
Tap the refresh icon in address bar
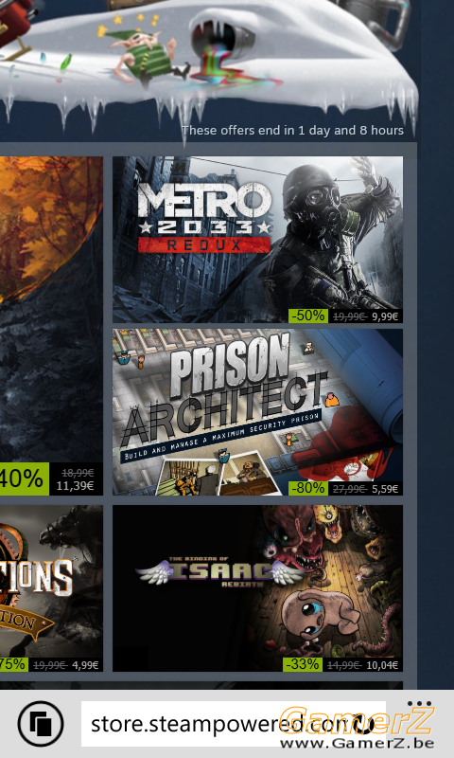(366, 724)
